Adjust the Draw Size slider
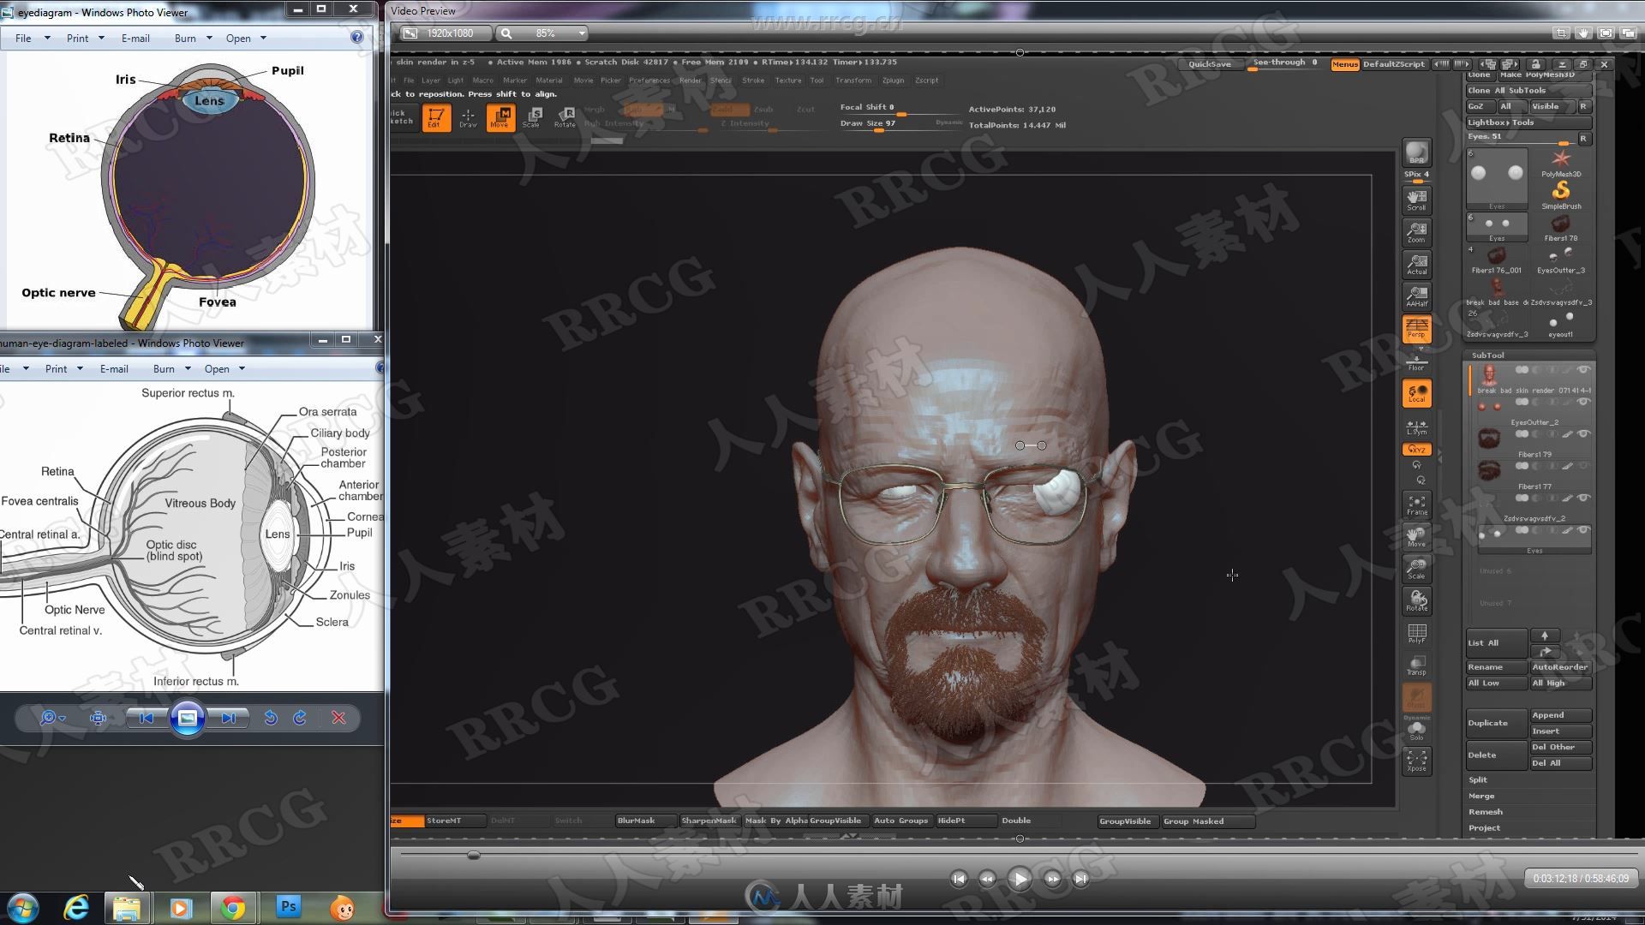 [900, 124]
